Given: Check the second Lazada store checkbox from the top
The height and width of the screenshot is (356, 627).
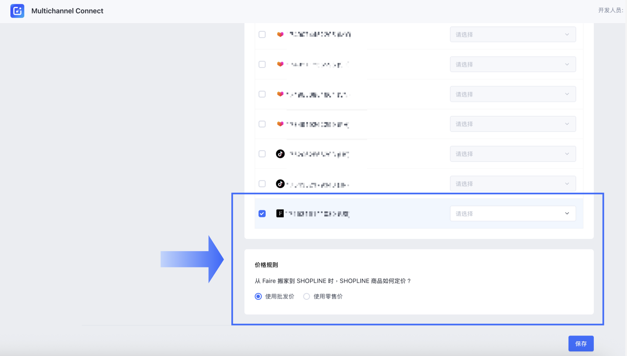Looking at the screenshot, I should [262, 64].
